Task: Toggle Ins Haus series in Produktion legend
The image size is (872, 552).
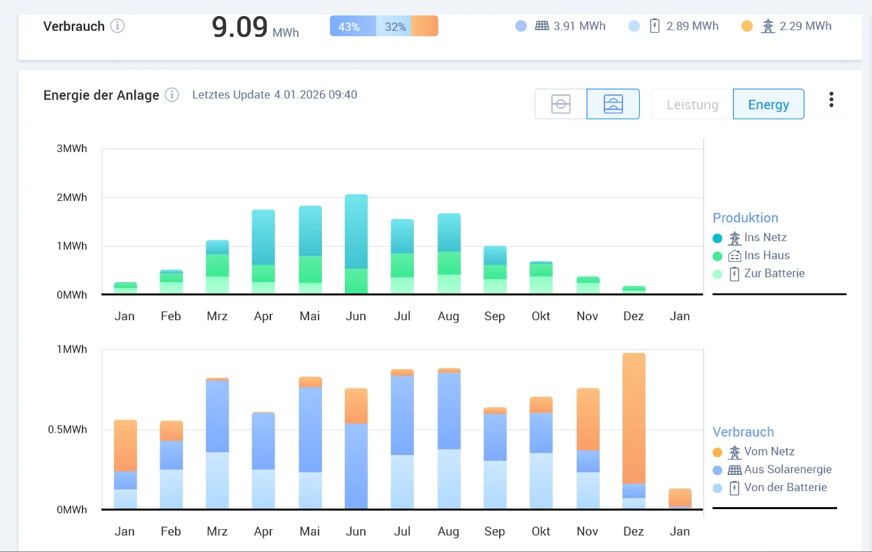Action: tap(766, 256)
